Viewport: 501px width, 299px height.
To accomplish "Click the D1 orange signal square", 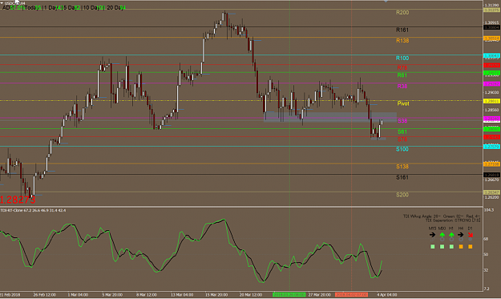I will 470,247.
